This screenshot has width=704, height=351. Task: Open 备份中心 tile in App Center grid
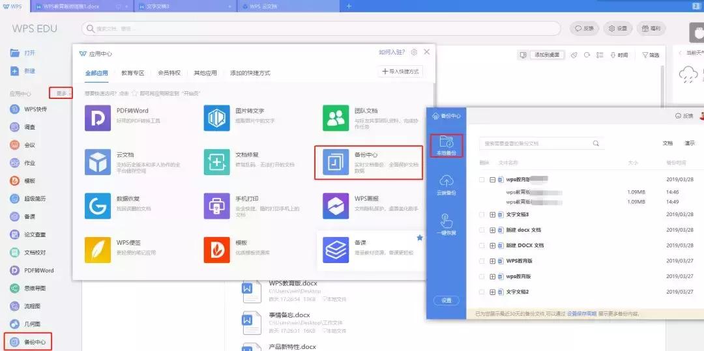tap(368, 162)
